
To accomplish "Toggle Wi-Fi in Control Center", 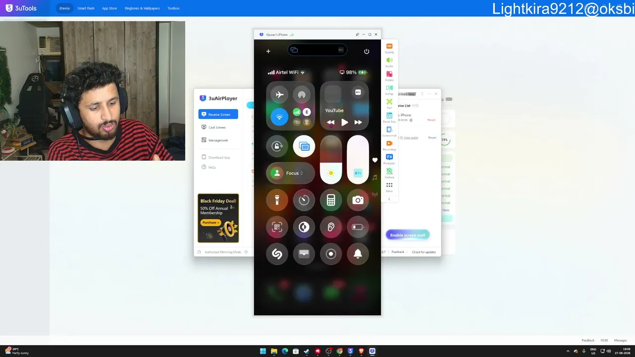I will (279, 118).
